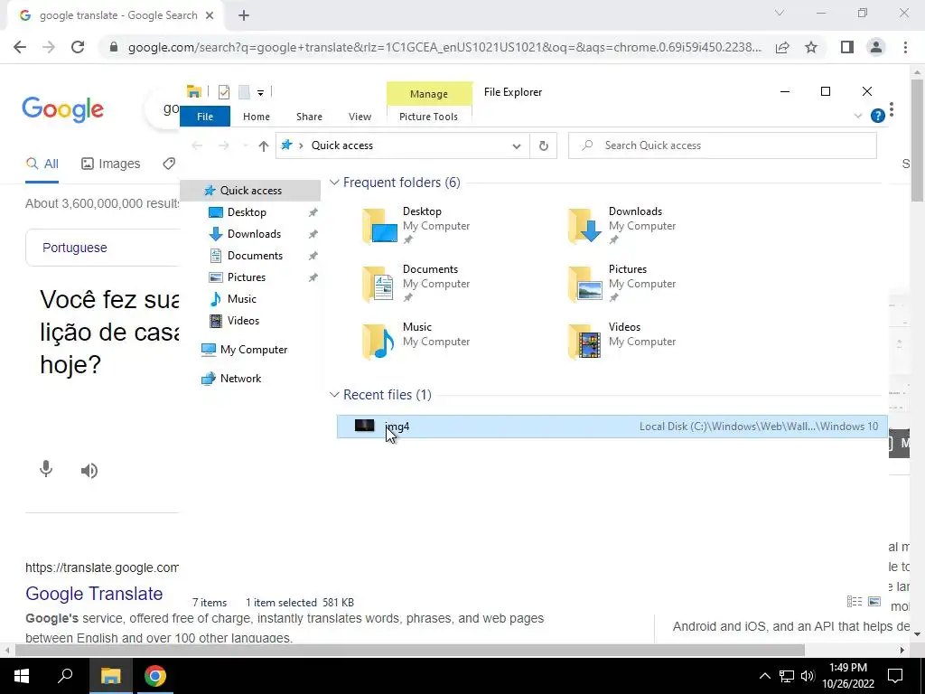The height and width of the screenshot is (694, 925).
Task: Select the Documents folder icon in Frequent folders
Action: pyautogui.click(x=379, y=283)
